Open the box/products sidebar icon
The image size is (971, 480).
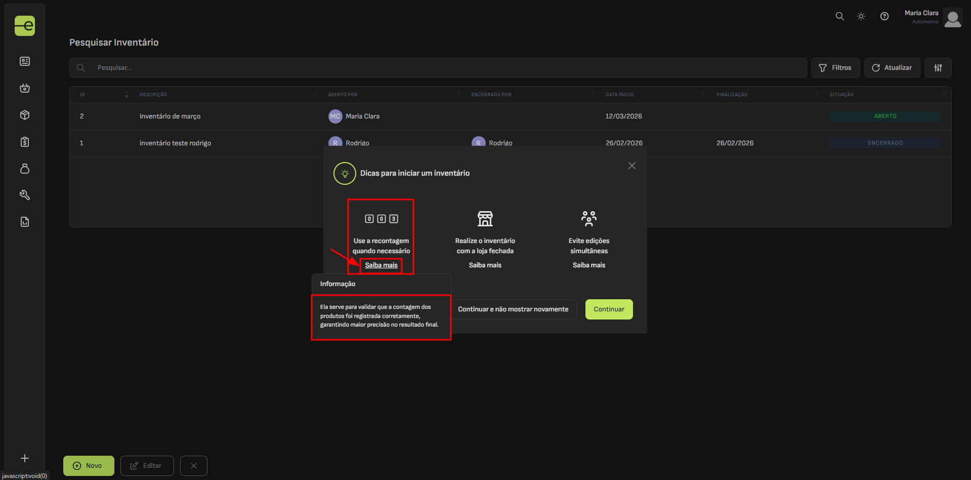coord(25,115)
